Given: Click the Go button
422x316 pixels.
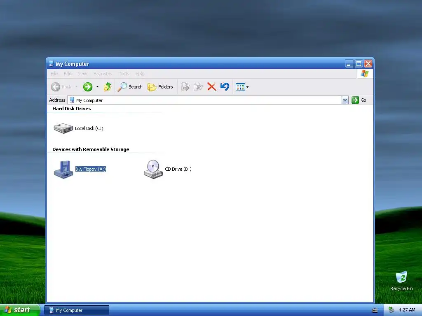Looking at the screenshot, I should pos(359,100).
